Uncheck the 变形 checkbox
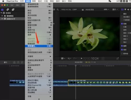Screen dimensions: 131x100 pyautogui.click(x=122, y=50)
